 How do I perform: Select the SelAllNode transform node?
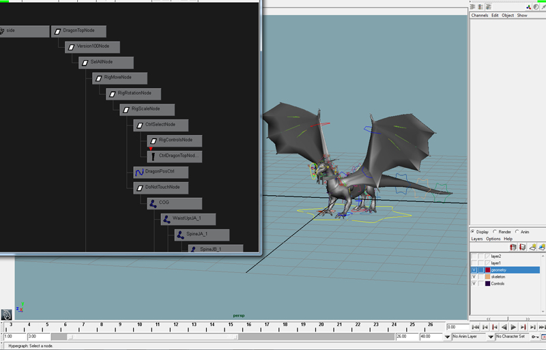[x=106, y=63]
